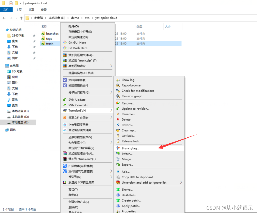Image resolution: width=257 pixels, height=213 pixels.
Task: Select Git Bash Here
Action: [x=78, y=48]
